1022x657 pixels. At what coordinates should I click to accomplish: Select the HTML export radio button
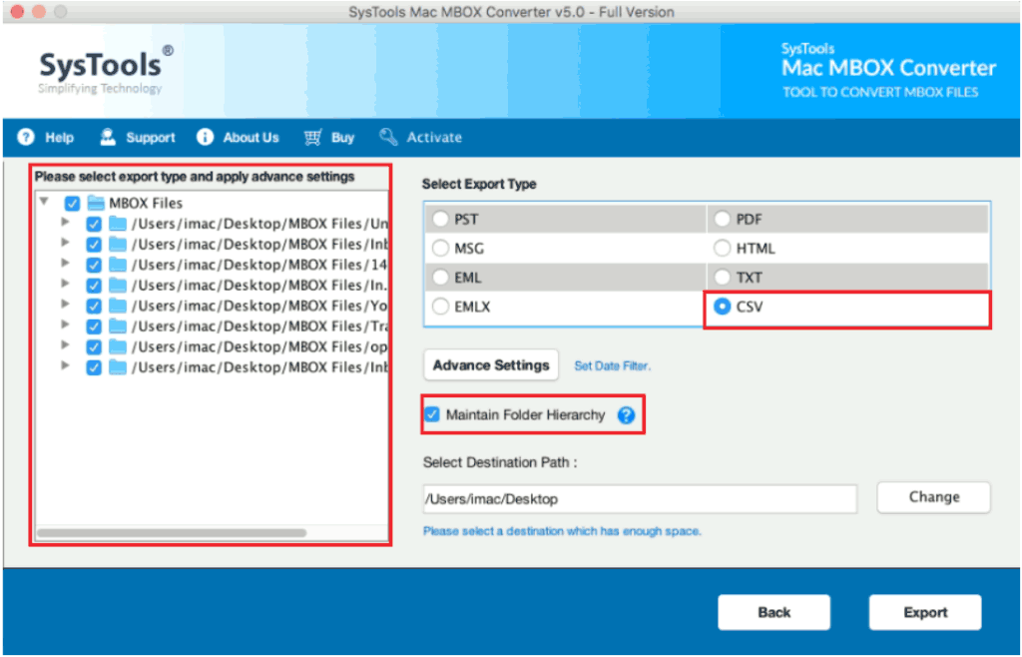[x=722, y=249]
